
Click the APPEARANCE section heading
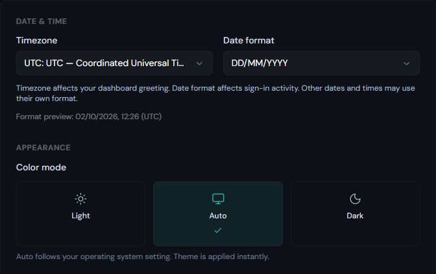[x=43, y=148]
